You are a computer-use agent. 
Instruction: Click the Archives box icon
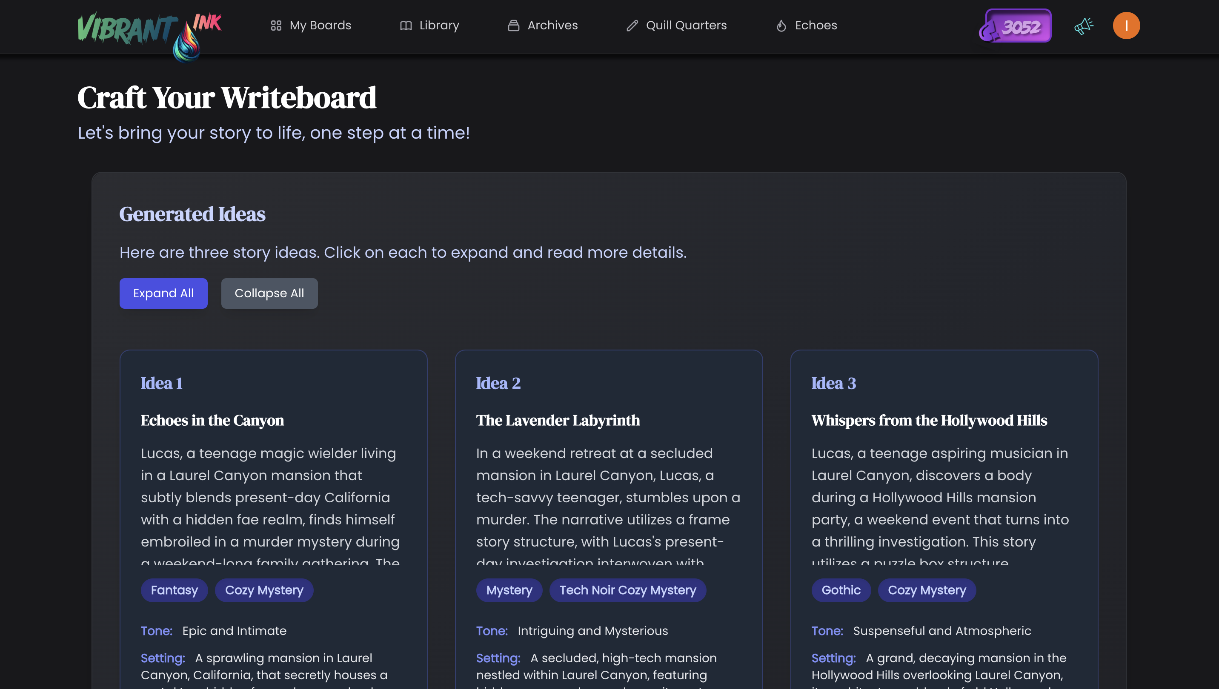point(513,26)
